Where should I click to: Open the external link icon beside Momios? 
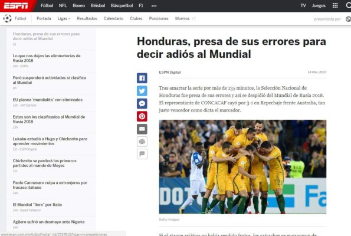(194, 18)
